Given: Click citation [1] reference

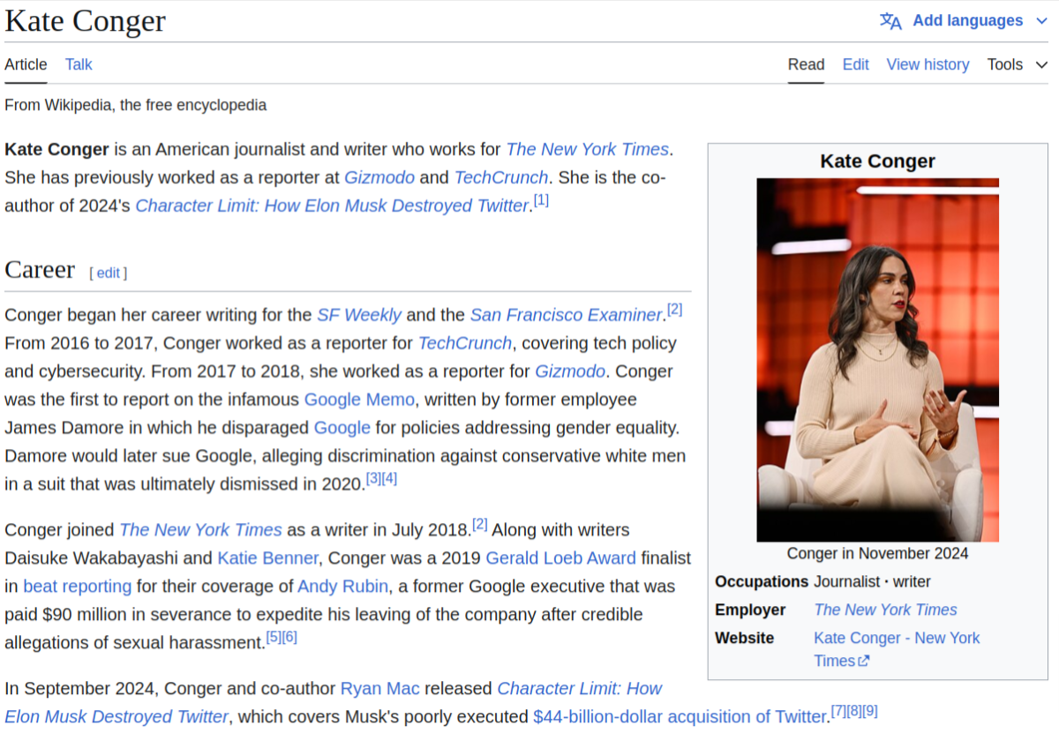Looking at the screenshot, I should pos(541,201).
